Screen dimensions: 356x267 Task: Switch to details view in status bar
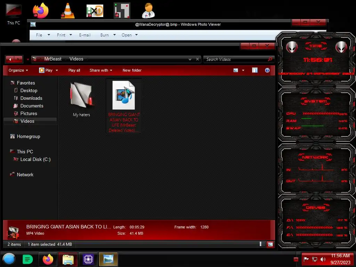tap(262, 244)
